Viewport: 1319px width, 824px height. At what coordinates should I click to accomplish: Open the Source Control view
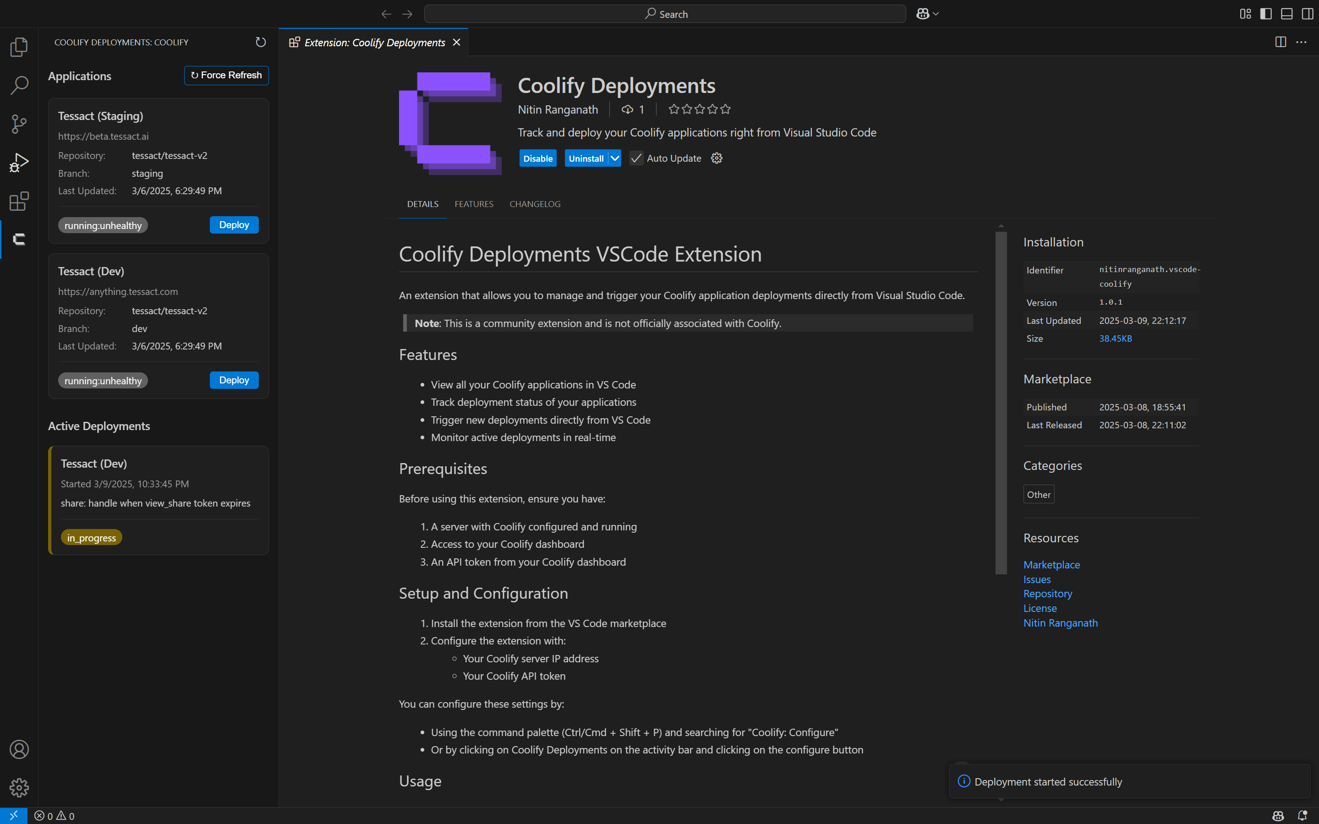[19, 124]
